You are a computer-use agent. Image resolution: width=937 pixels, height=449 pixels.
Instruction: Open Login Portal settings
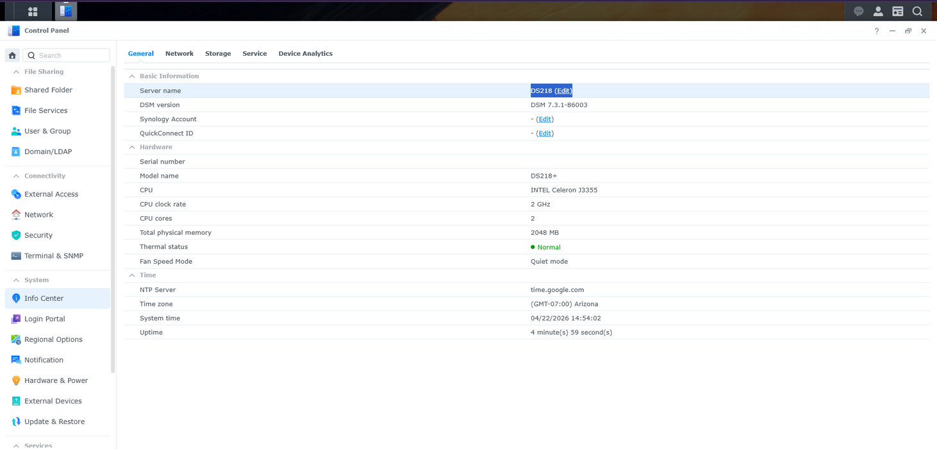point(44,319)
